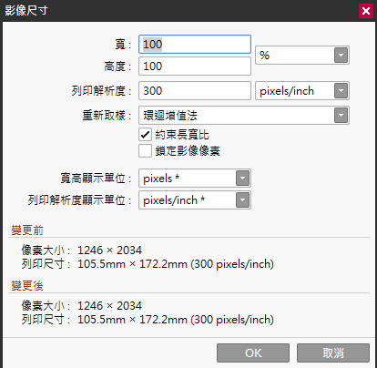Enable the 鎖定影像像素 checkbox
Viewport: 377px width, 368px height.
(145, 151)
